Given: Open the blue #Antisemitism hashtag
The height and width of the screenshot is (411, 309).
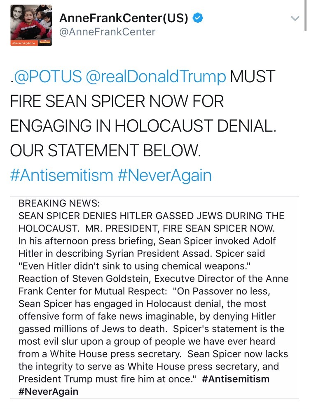Looking at the screenshot, I should point(61,175).
